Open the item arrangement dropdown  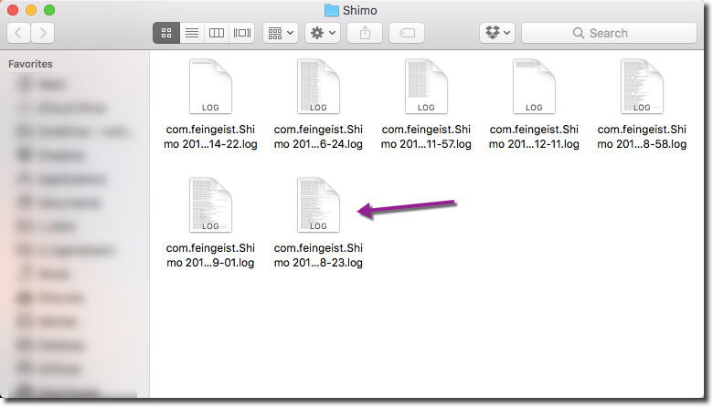[x=281, y=33]
